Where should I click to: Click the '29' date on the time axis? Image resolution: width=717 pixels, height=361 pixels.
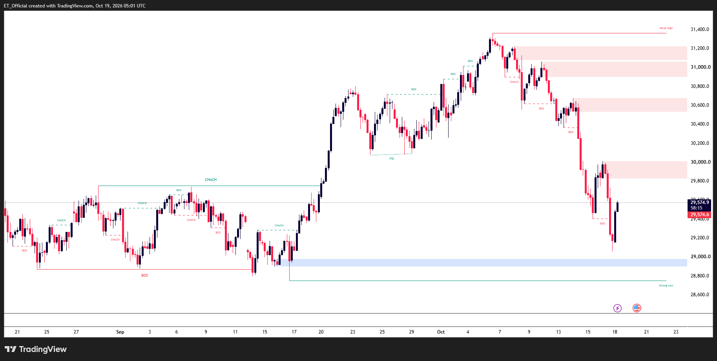(x=411, y=332)
